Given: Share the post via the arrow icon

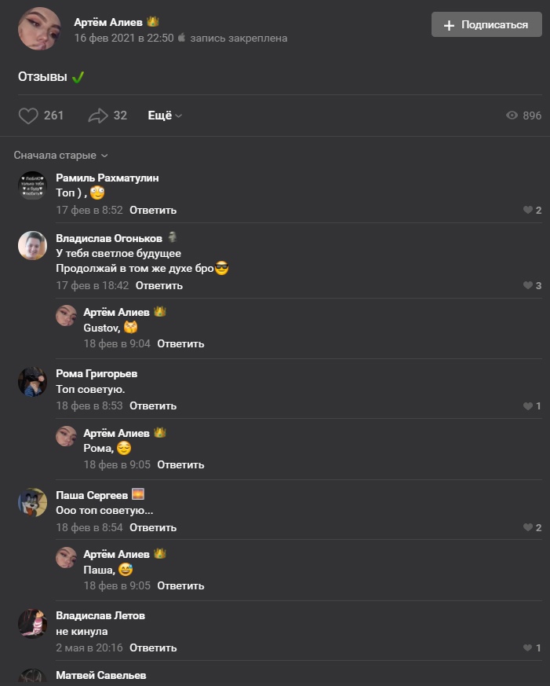Looking at the screenshot, I should click(97, 116).
